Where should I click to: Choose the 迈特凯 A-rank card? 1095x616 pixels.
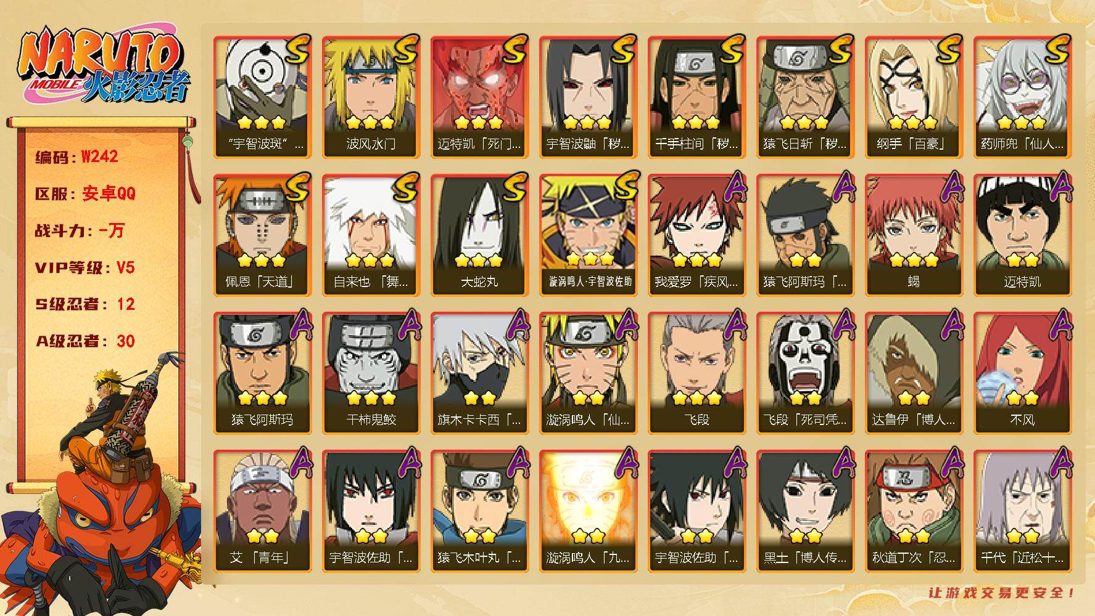(1022, 235)
